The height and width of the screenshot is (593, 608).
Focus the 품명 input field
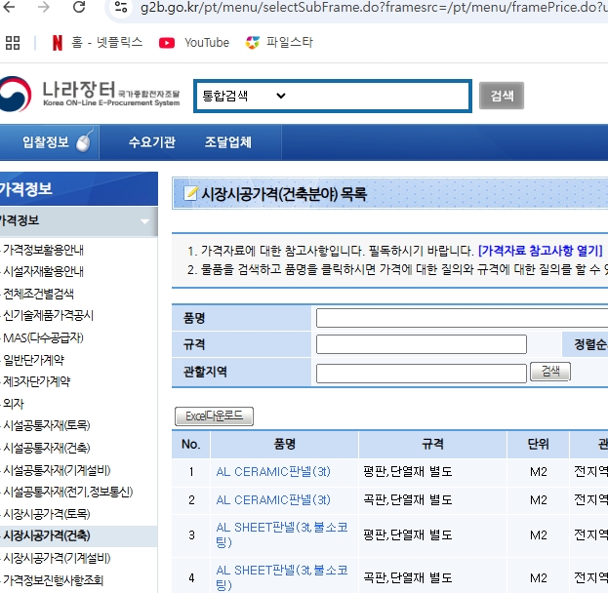click(462, 318)
